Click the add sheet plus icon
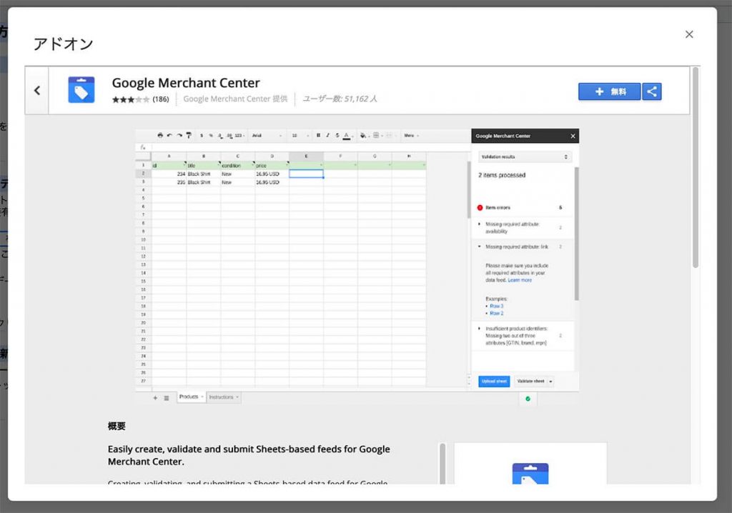The height and width of the screenshot is (513, 732). coord(155,398)
